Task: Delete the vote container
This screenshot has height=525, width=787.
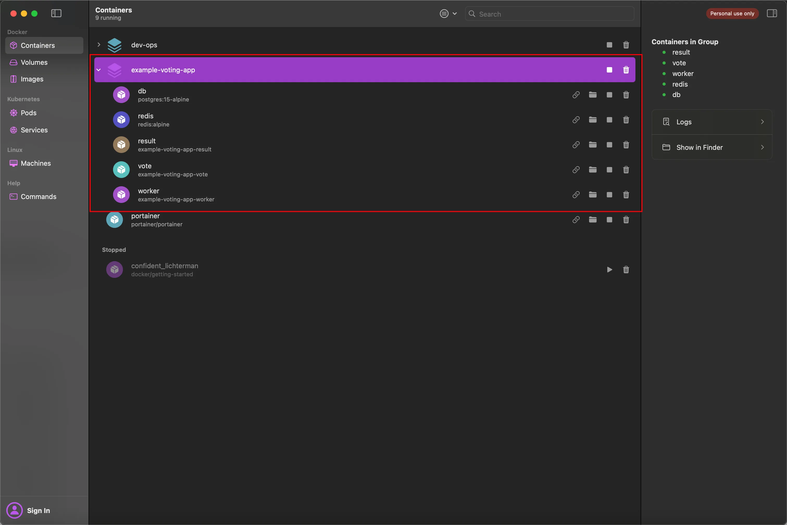Action: pos(626,170)
